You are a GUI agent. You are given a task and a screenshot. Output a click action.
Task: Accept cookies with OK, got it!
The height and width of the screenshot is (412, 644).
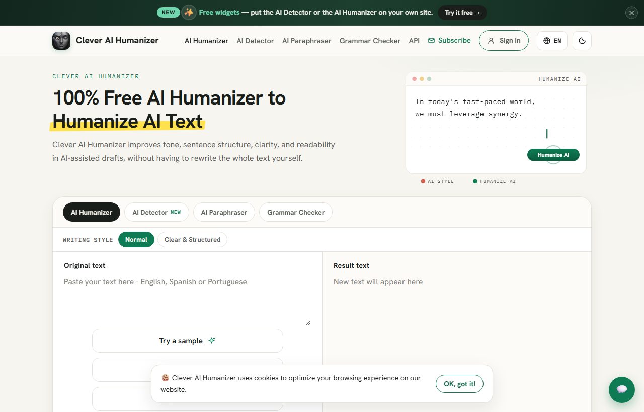(459, 384)
